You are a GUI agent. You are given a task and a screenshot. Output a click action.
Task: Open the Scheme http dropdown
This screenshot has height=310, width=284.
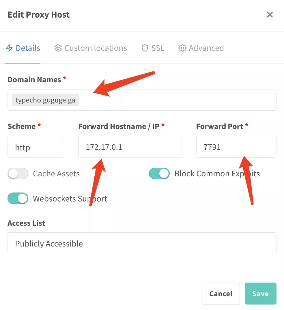pyautogui.click(x=36, y=147)
